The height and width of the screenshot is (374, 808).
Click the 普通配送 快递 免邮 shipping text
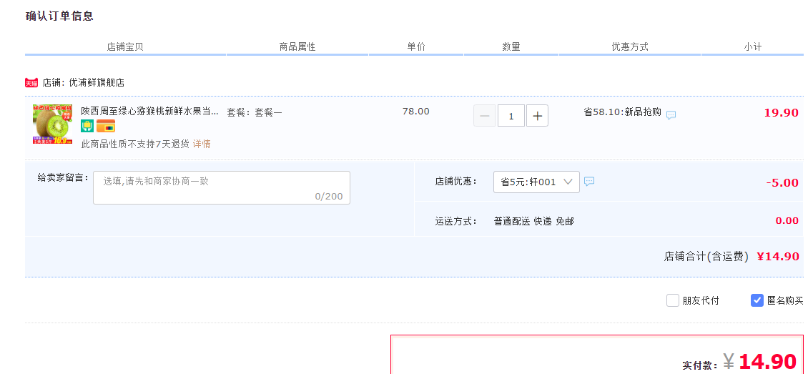[x=534, y=222]
